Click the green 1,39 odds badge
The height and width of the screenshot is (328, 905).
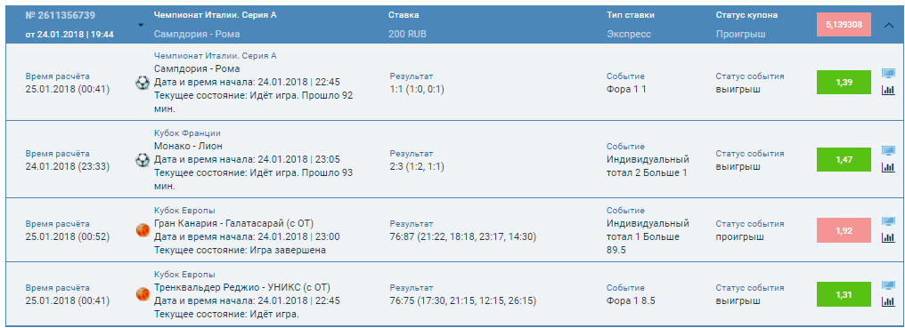(x=844, y=83)
